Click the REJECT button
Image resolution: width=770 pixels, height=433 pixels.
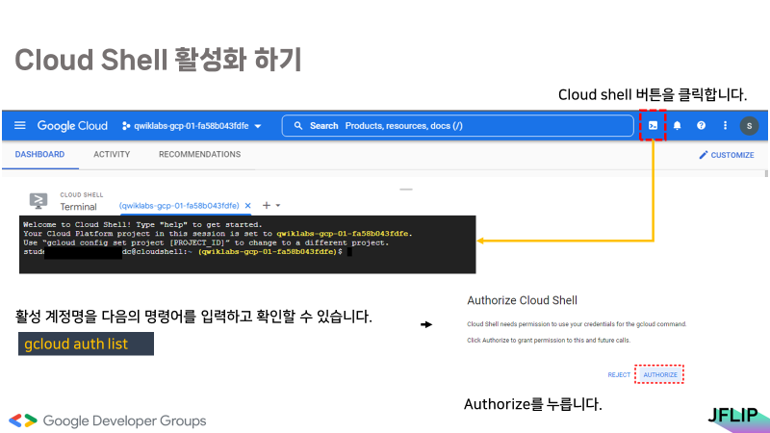(x=619, y=374)
